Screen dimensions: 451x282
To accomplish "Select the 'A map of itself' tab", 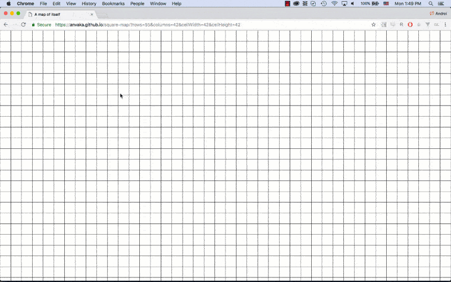I will (x=60, y=15).
